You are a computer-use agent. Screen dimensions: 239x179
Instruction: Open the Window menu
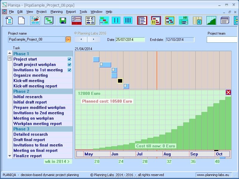96,12
